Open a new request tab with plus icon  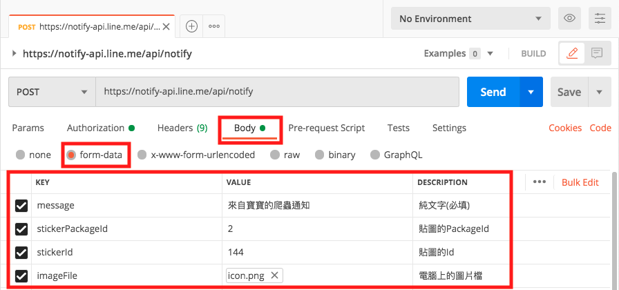(x=191, y=26)
